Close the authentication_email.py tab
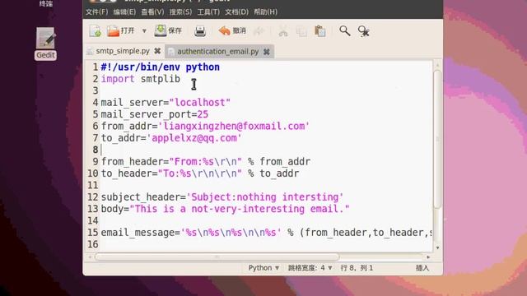Screen dimensions: 527x296 click(x=267, y=52)
